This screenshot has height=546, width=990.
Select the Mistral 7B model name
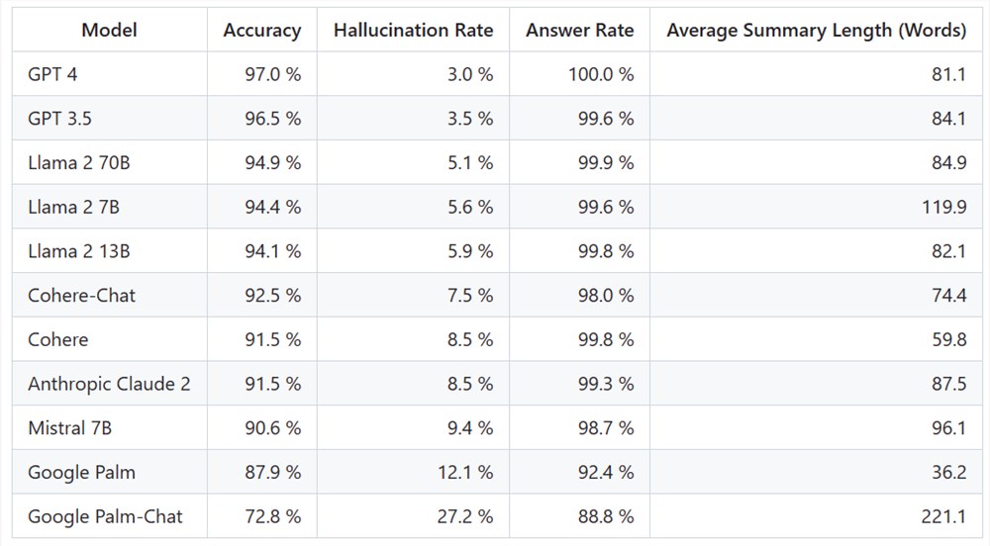click(x=69, y=427)
